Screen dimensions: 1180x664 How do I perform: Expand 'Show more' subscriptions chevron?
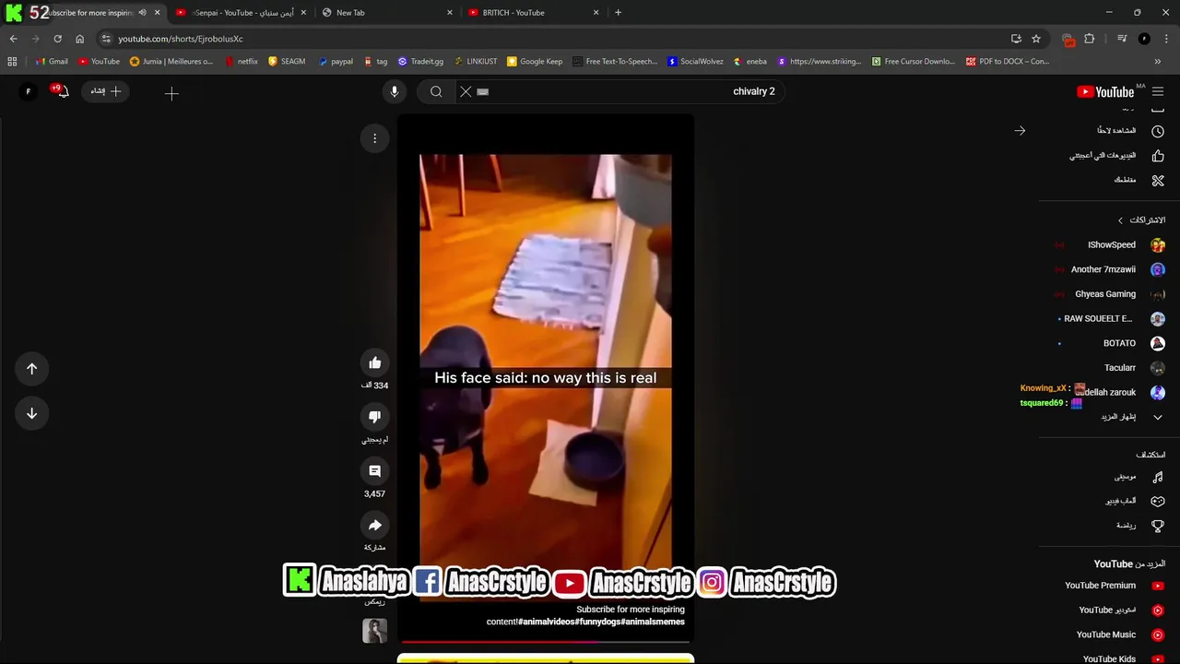tap(1158, 417)
